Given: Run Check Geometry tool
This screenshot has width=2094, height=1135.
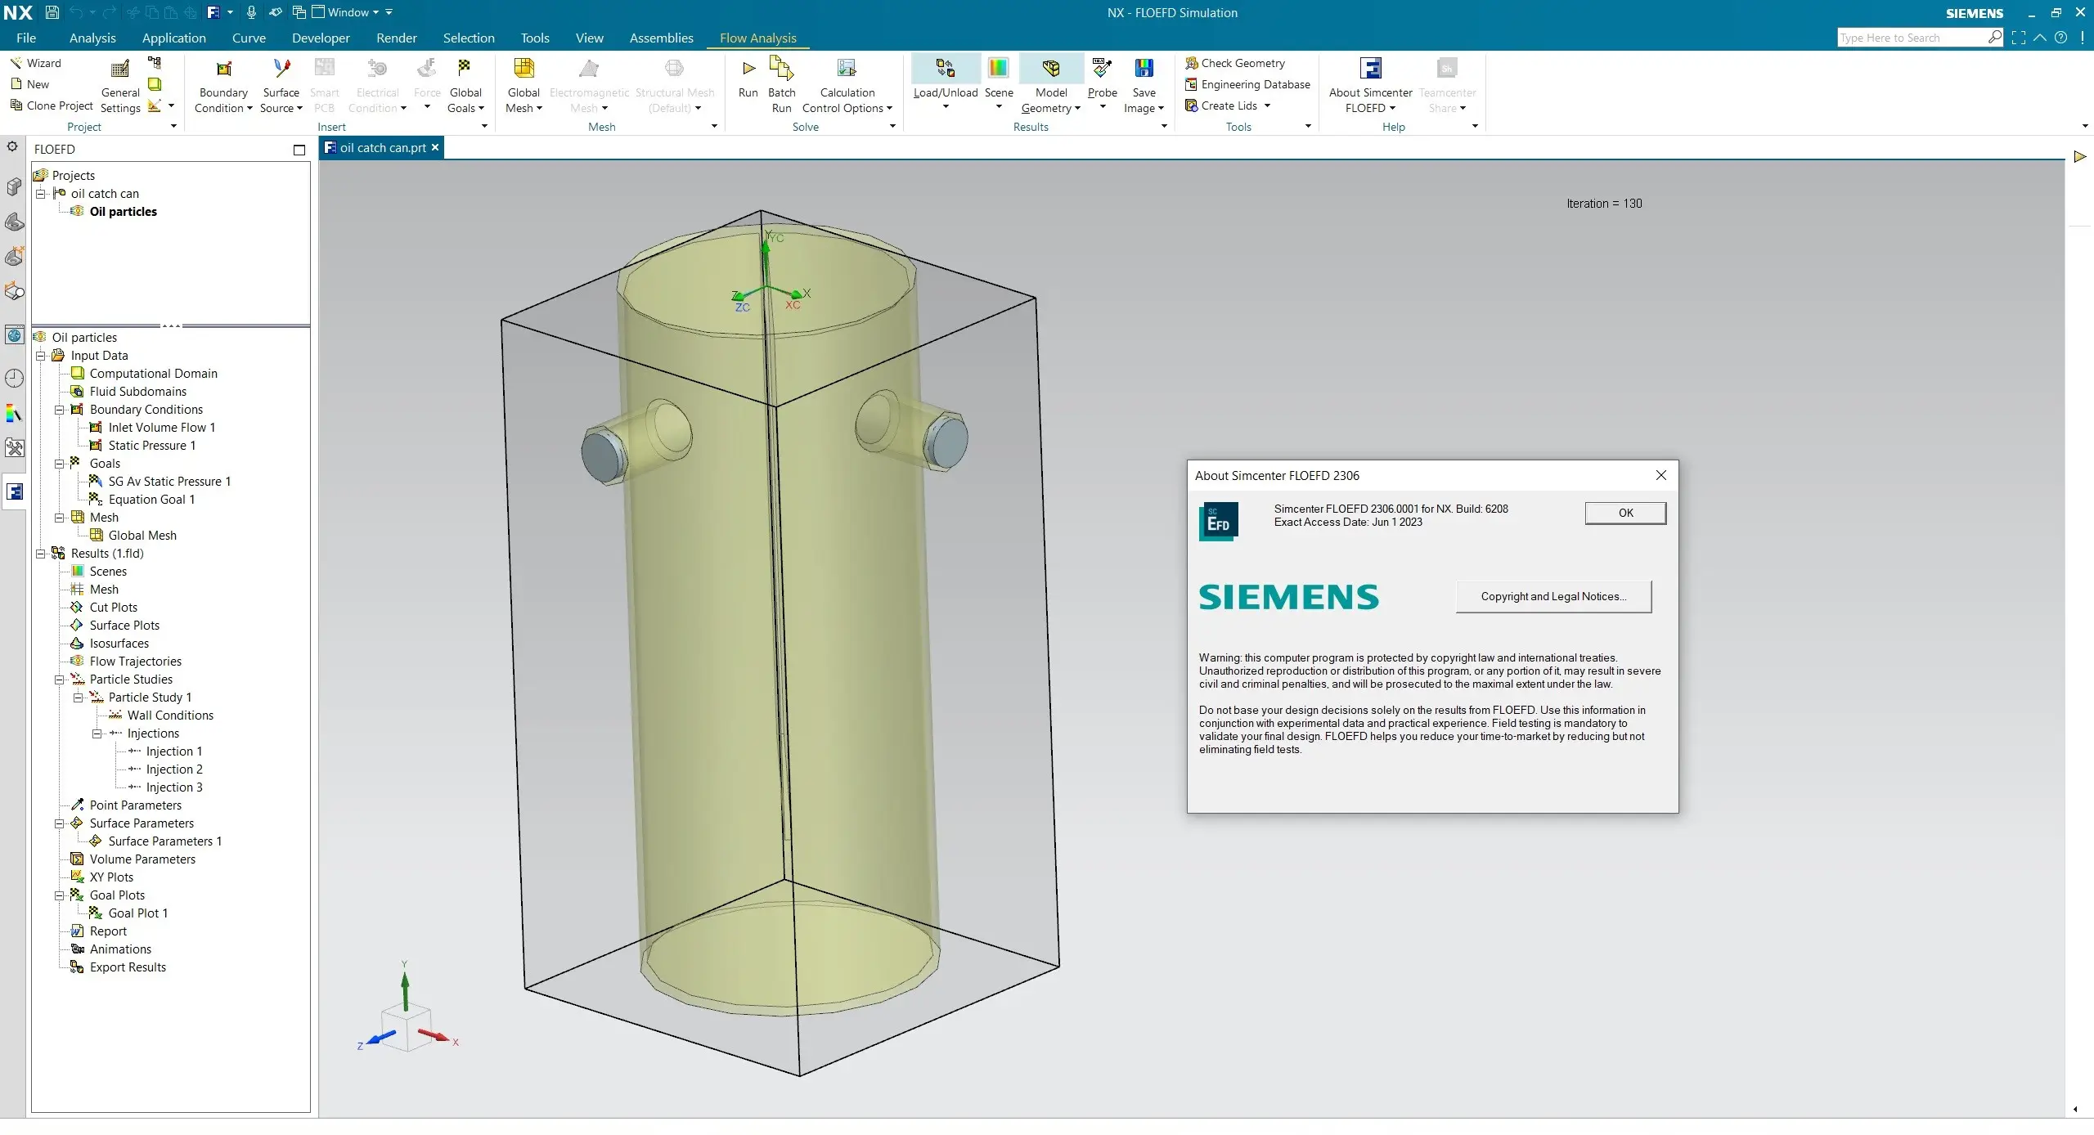Looking at the screenshot, I should pos(1235,63).
